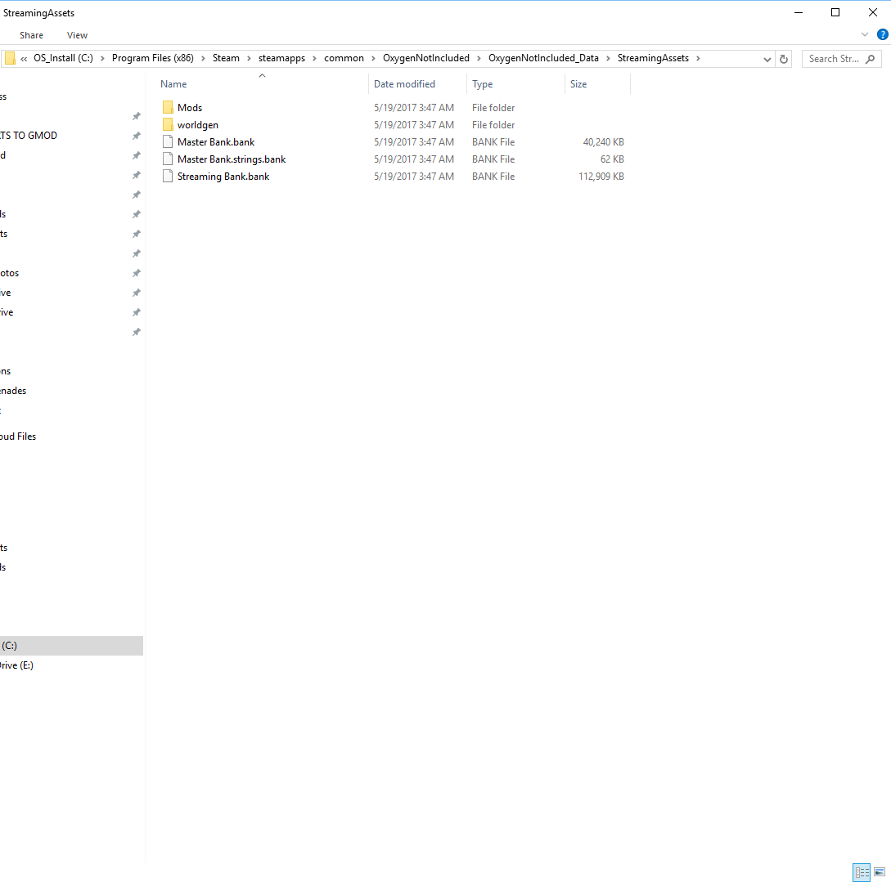Sort files by Type column
The width and height of the screenshot is (891, 882).
tap(515, 84)
